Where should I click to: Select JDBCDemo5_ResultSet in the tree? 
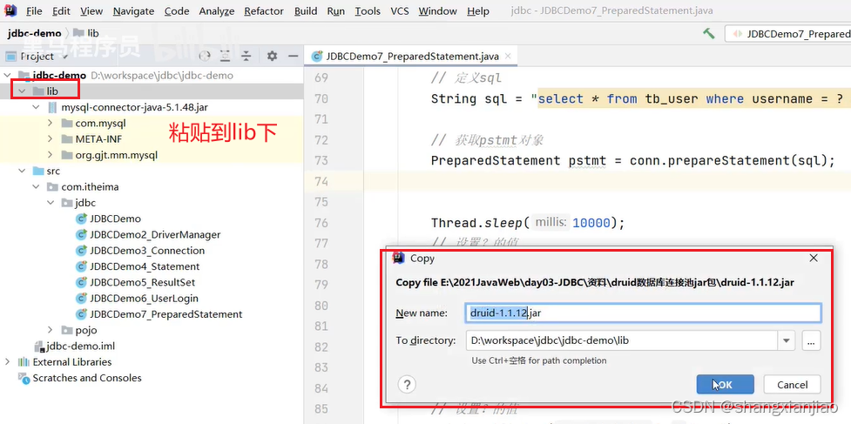coord(142,282)
